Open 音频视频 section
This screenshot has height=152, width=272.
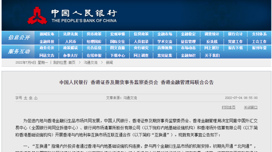[165, 48]
